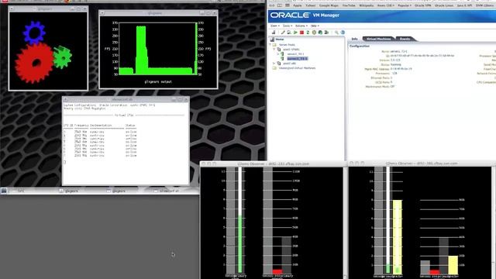Click the blue Help circle icon in toolbar
The width and height of the screenshot is (496, 279).
pos(343,33)
